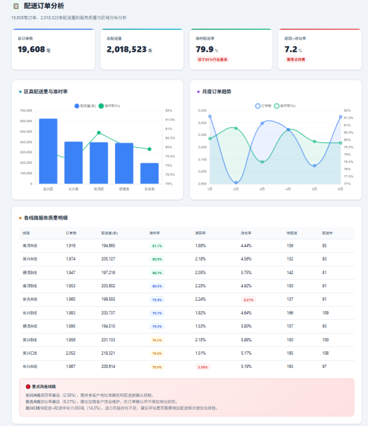The width and height of the screenshot is (368, 426).
Task: Toggle the 订单数 legend in monthly trend chart
Action: coord(263,106)
